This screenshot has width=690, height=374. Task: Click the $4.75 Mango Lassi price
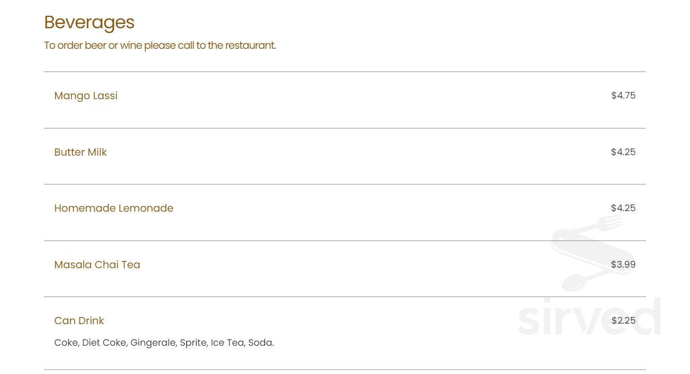pos(623,96)
